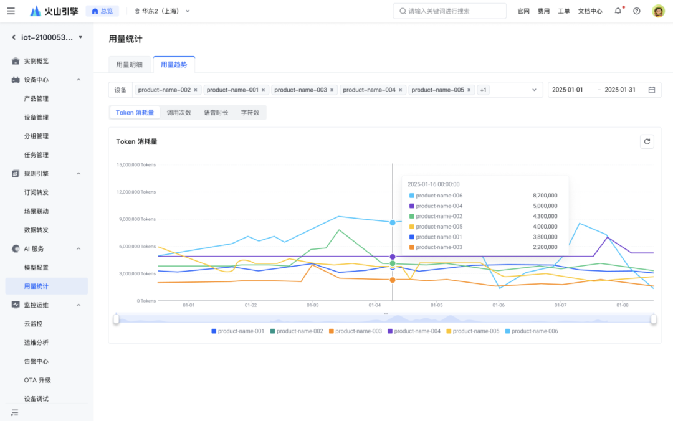
Task: Remove product-name-004 tag with its x
Action: point(401,90)
